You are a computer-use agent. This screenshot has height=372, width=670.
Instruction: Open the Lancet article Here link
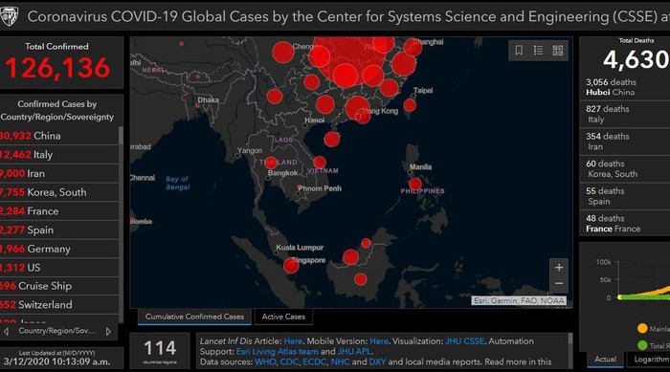tap(293, 341)
